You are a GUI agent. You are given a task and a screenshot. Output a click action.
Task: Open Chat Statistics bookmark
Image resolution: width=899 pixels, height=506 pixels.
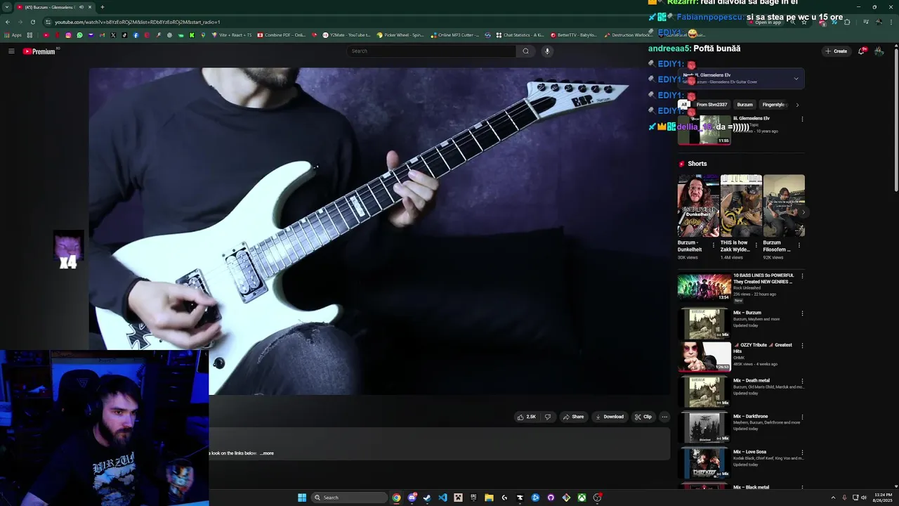point(519,35)
